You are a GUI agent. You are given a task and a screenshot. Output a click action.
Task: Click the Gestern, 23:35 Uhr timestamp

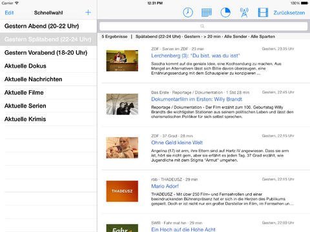pos(278,49)
